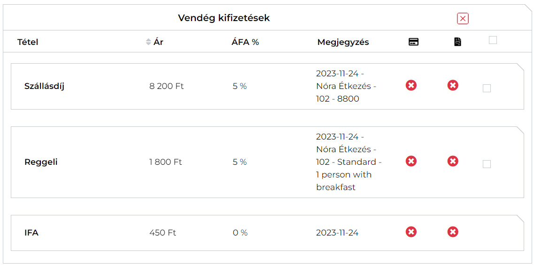Viewport: 534px width, 265px height.
Task: Sort the list by the Ár column arrows
Action: click(x=148, y=42)
